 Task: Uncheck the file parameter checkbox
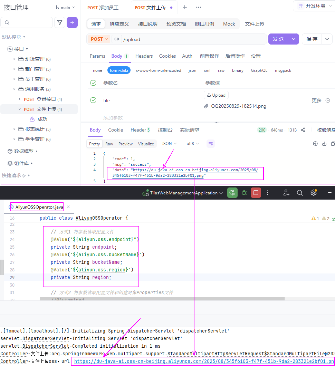pyautogui.click(x=93, y=100)
